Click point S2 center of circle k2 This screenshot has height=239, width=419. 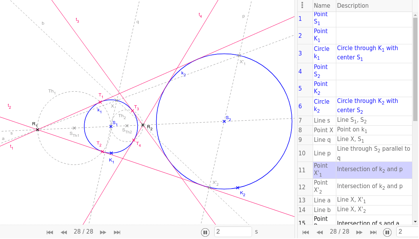(224, 121)
